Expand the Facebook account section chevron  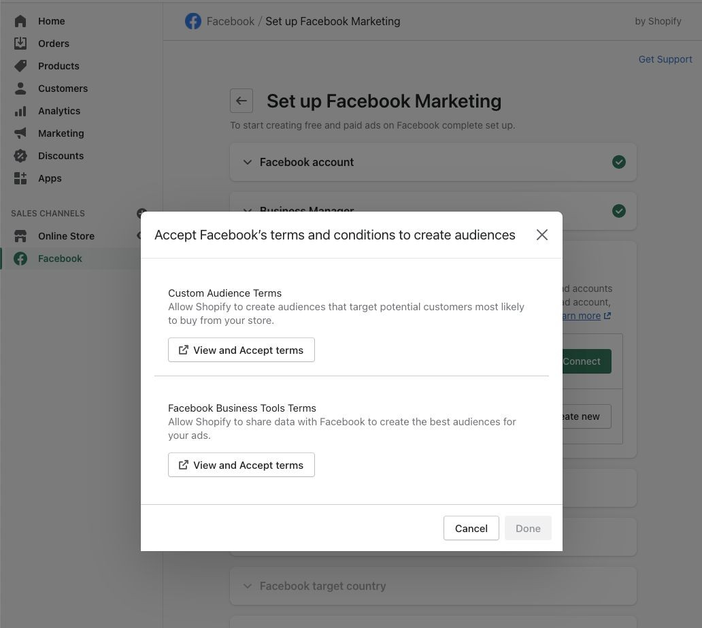(x=248, y=162)
